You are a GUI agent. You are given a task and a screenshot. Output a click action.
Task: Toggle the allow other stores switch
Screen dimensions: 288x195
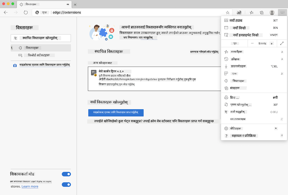pos(66,184)
